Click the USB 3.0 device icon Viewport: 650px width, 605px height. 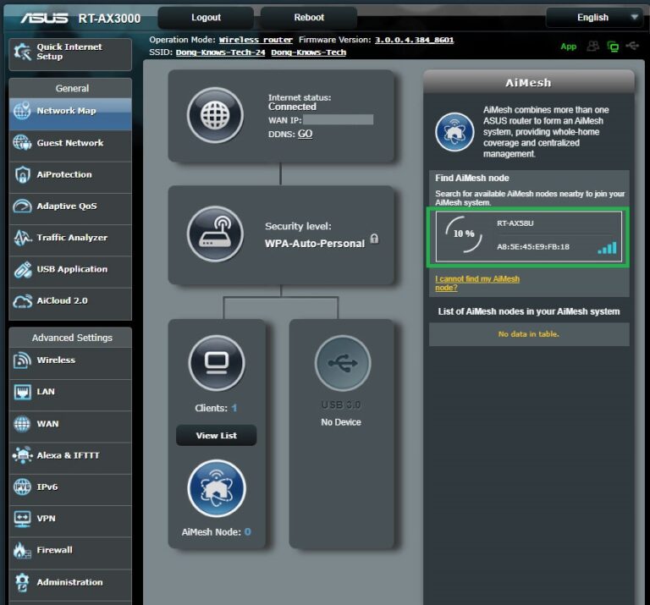[343, 363]
